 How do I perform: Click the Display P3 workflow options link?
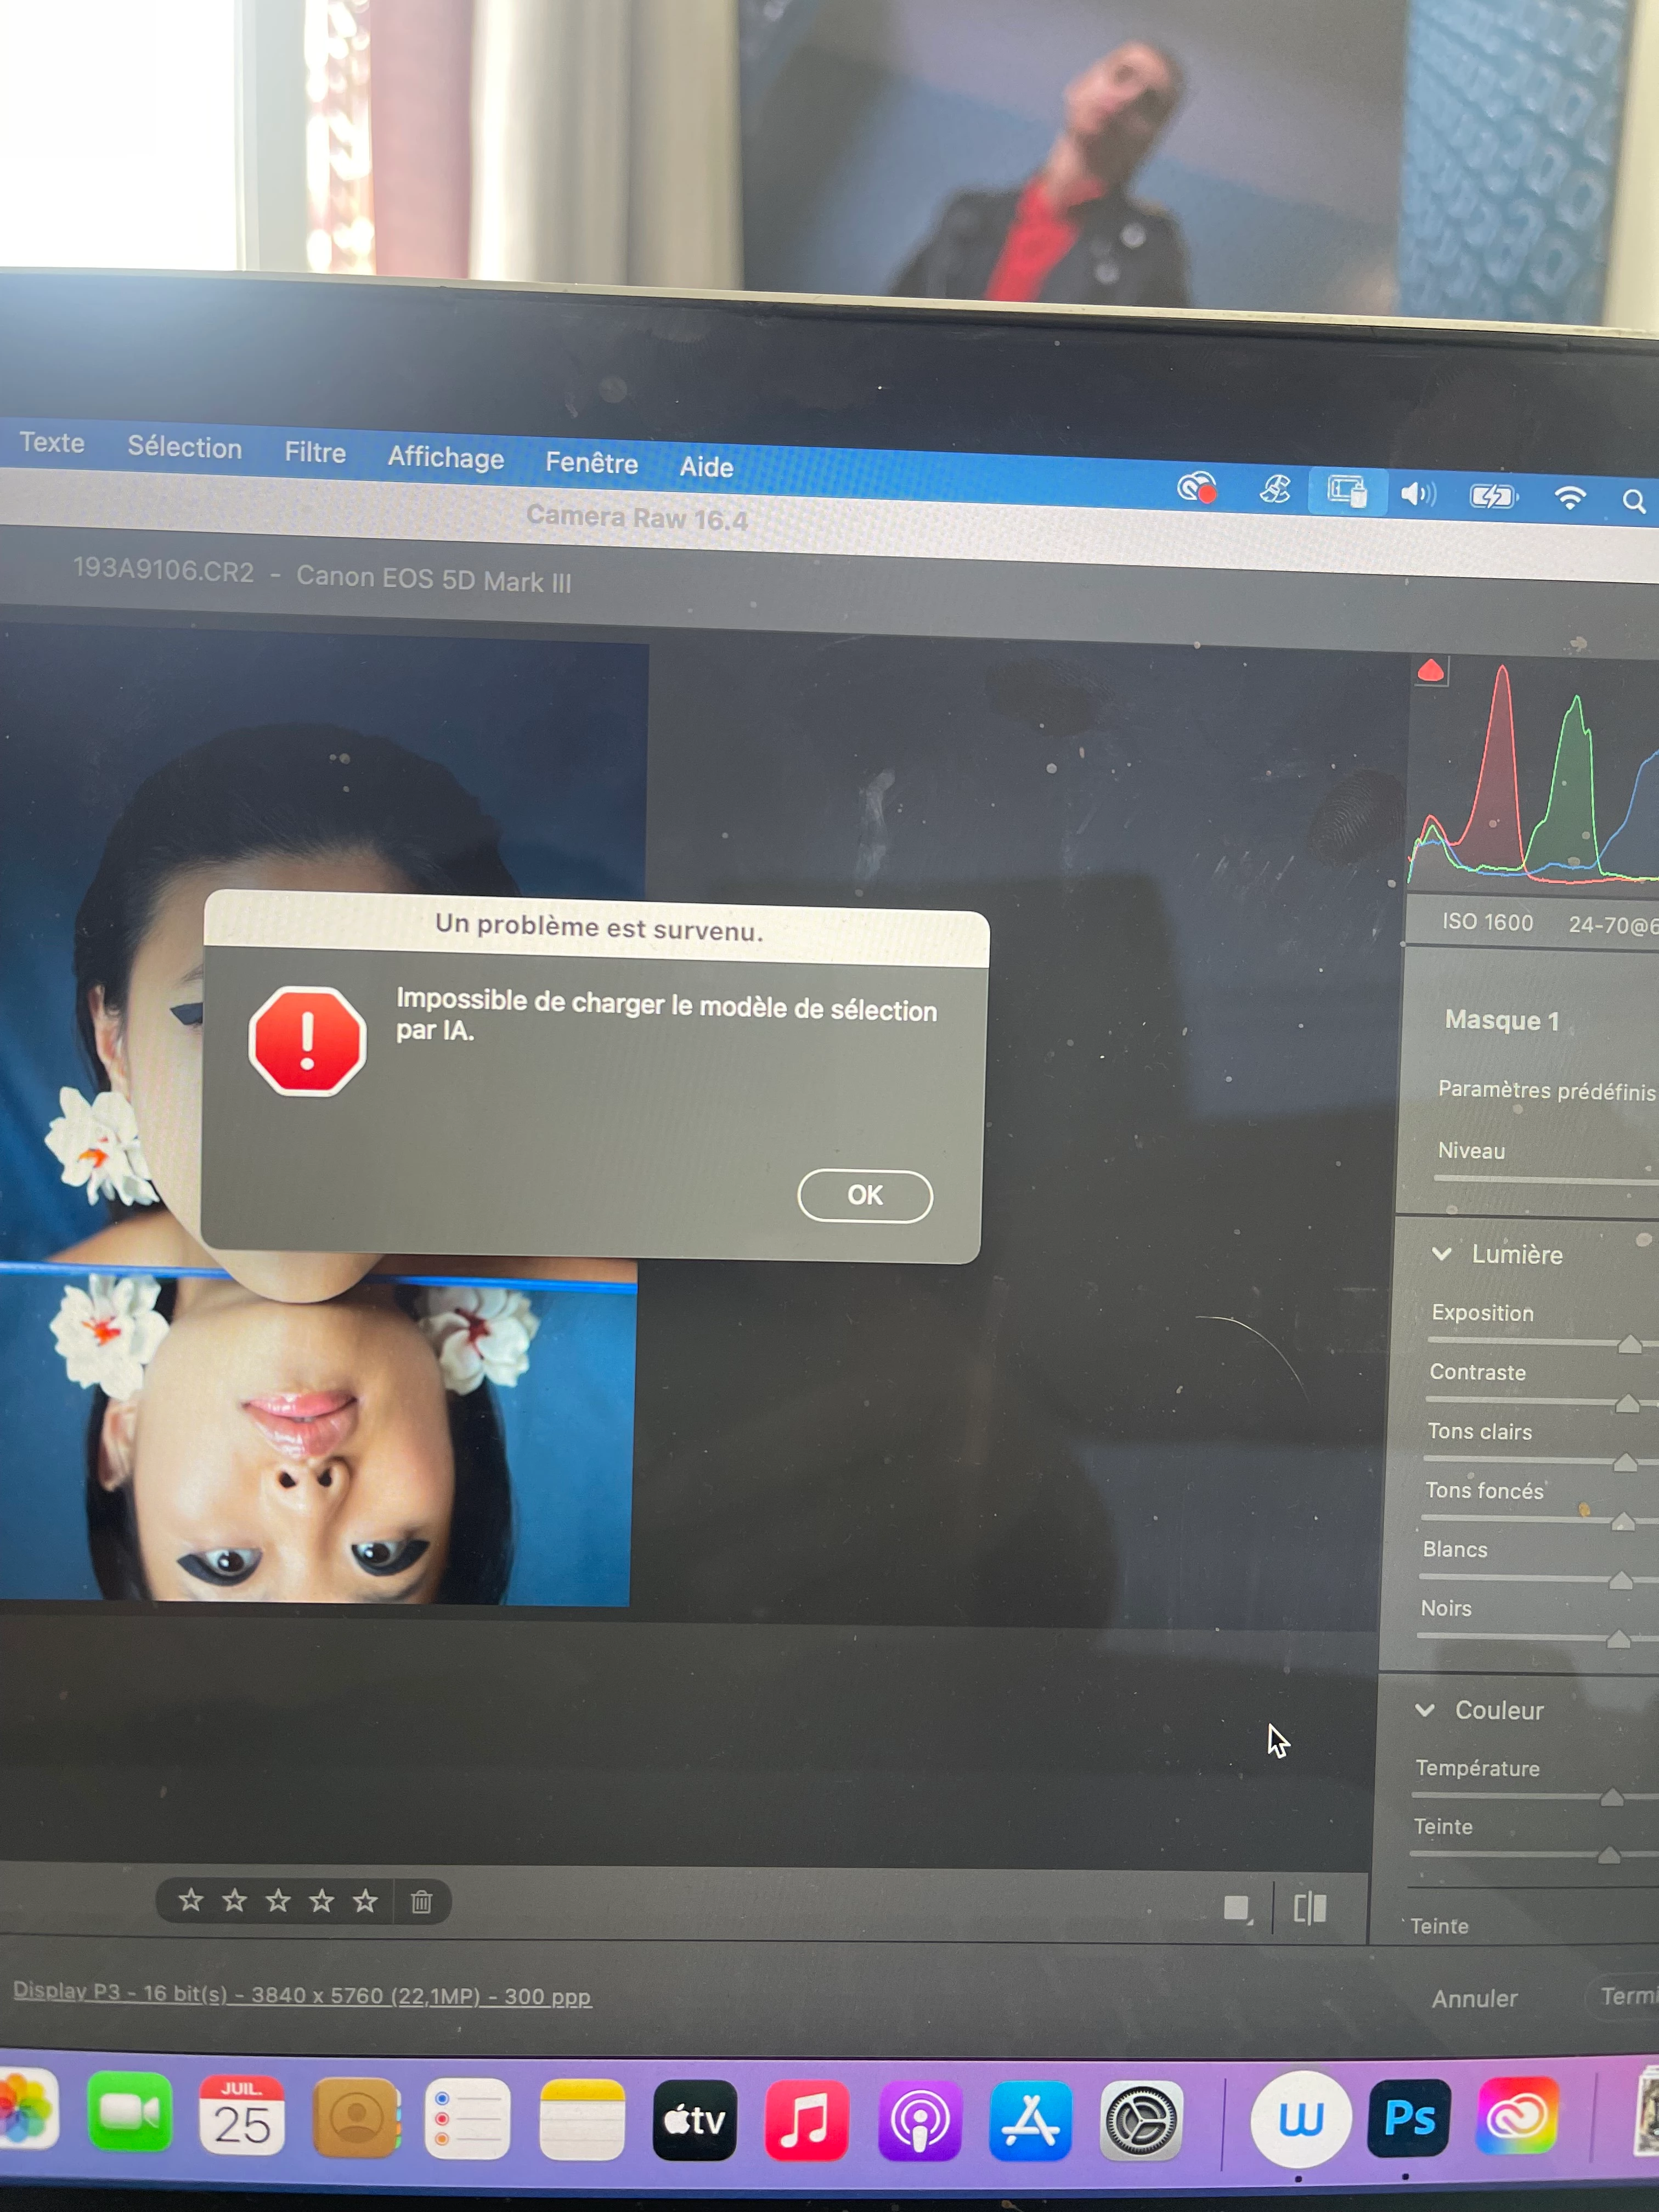tap(302, 1994)
